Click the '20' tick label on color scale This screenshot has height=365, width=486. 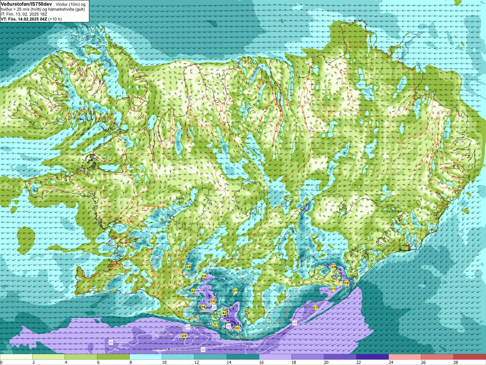[x=326, y=363]
